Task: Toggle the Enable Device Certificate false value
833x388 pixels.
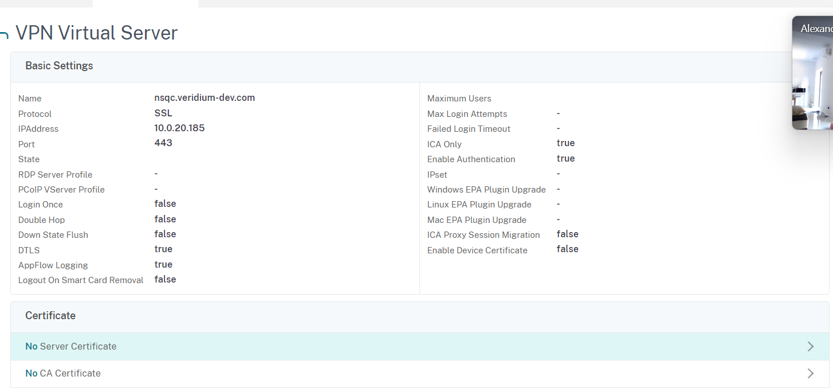Action: (x=567, y=249)
